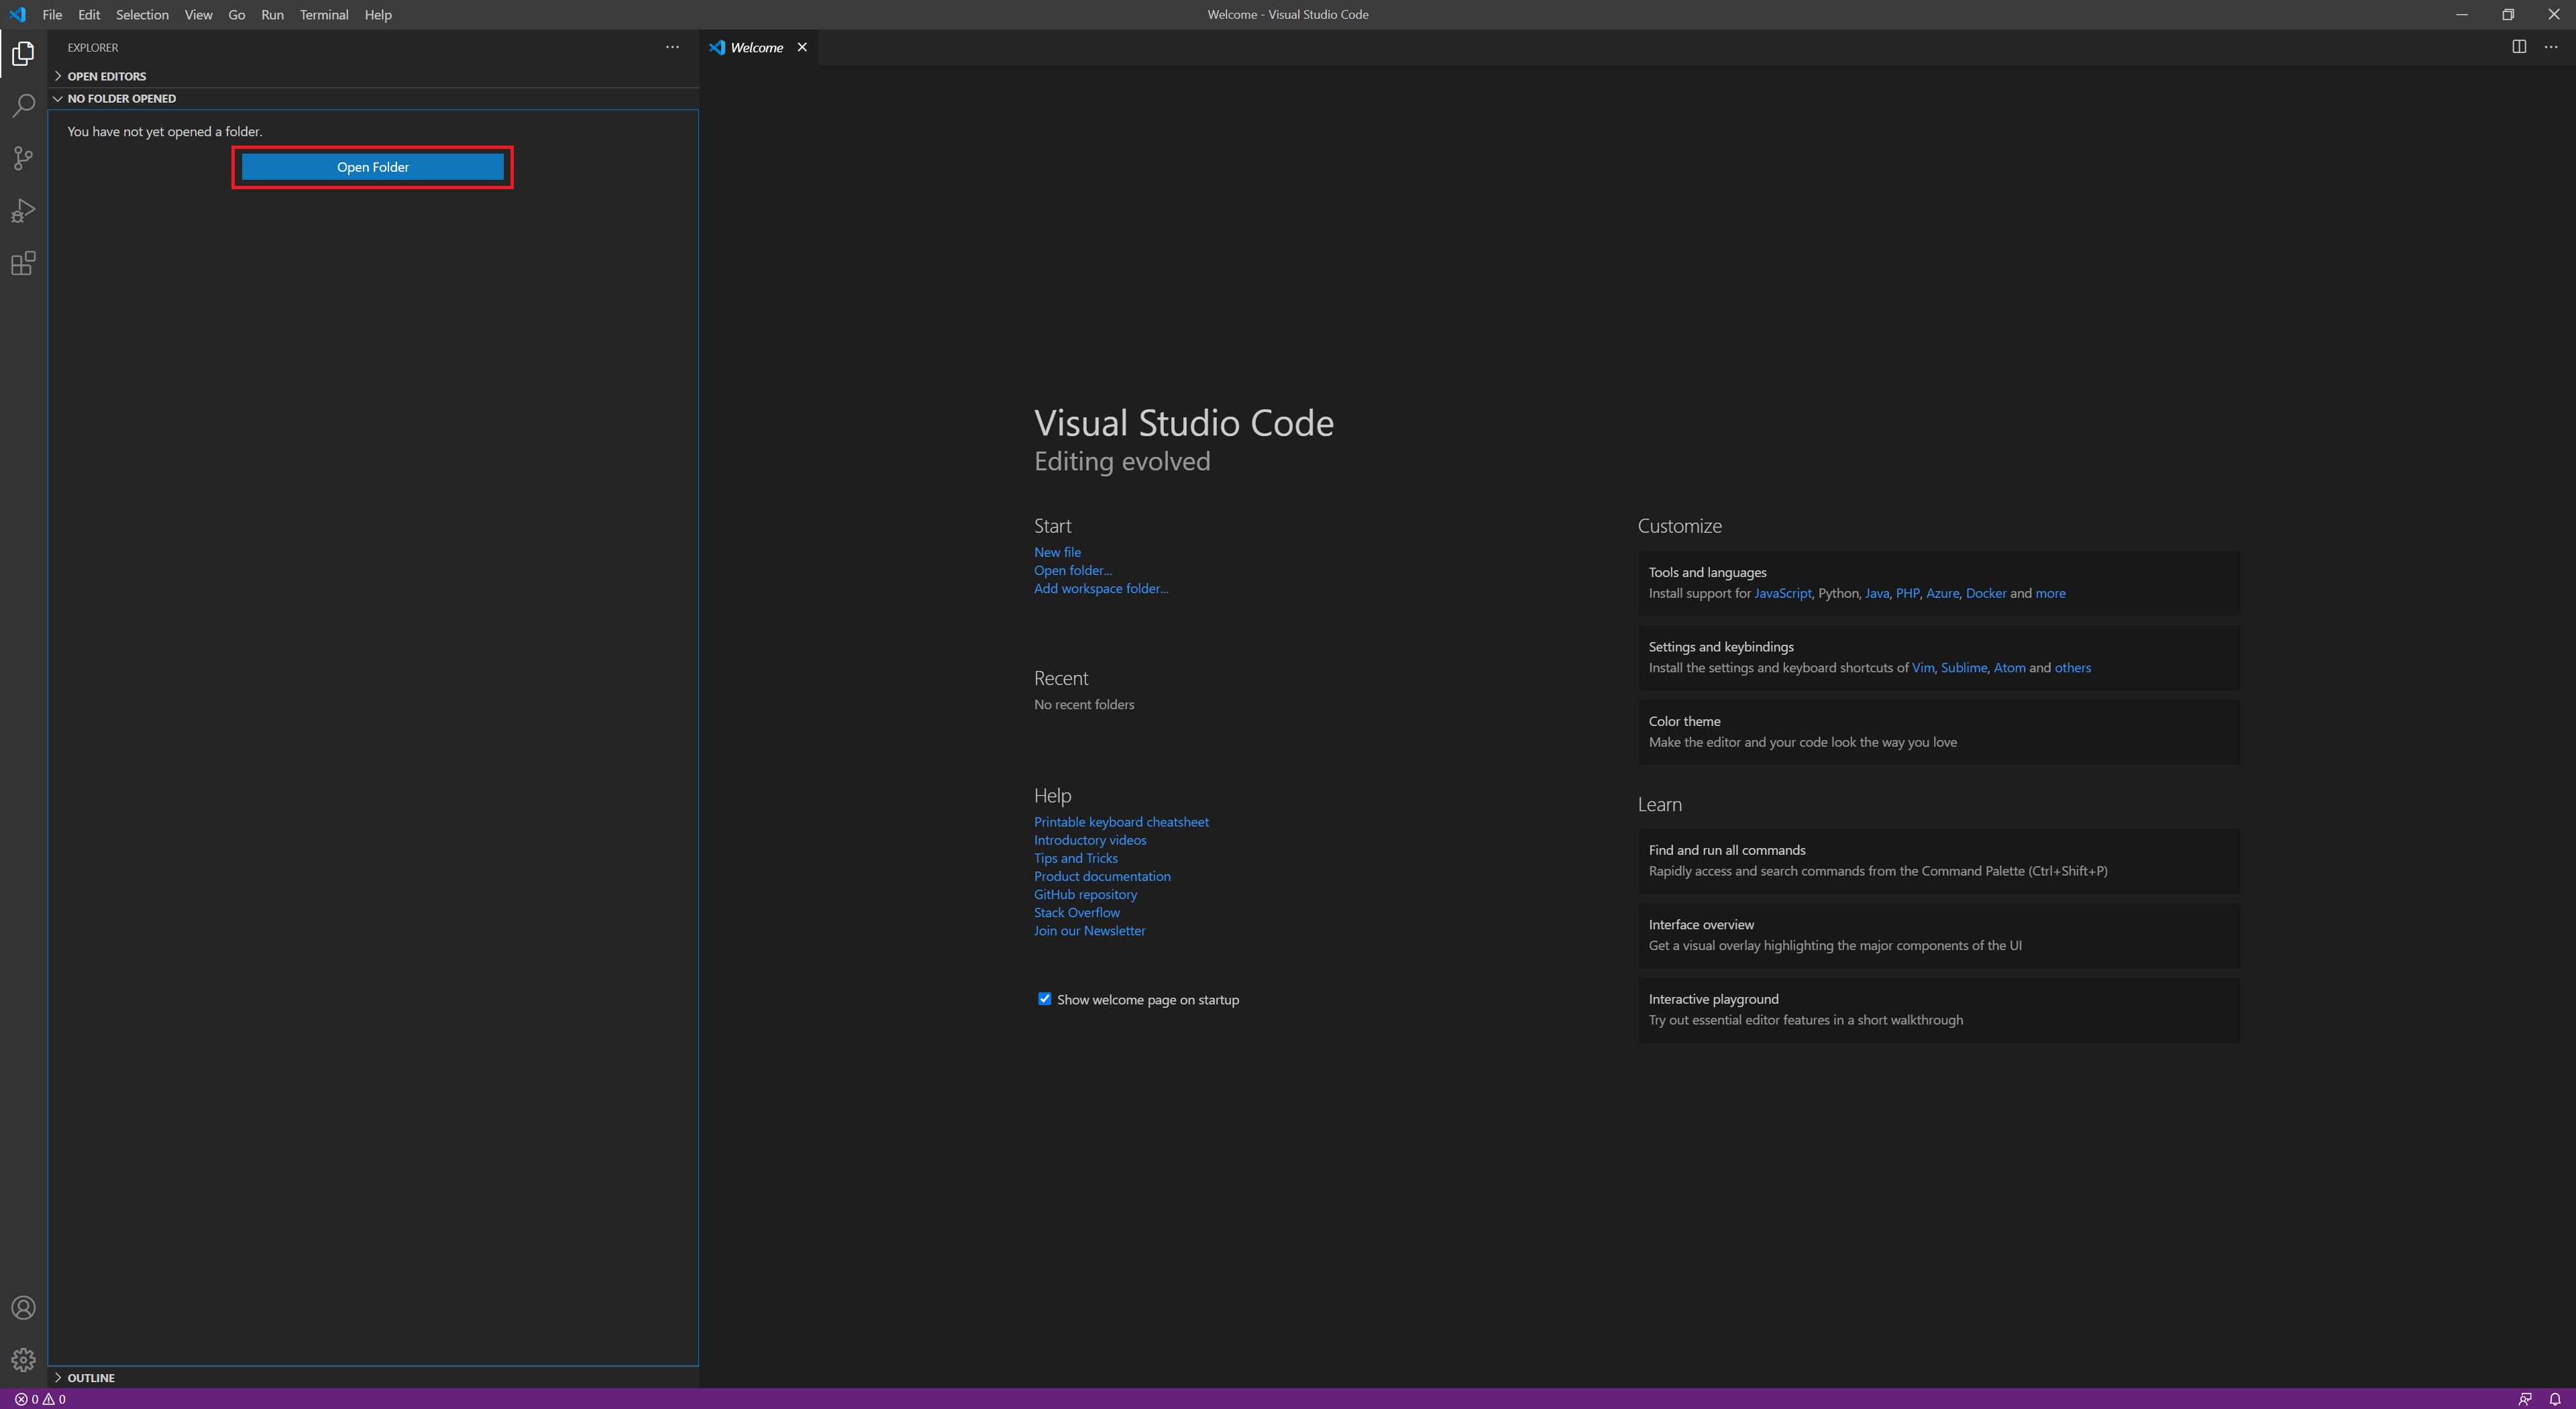Collapse the No Folder Opened section
Image resolution: width=2576 pixels, height=1409 pixels.
[121, 98]
